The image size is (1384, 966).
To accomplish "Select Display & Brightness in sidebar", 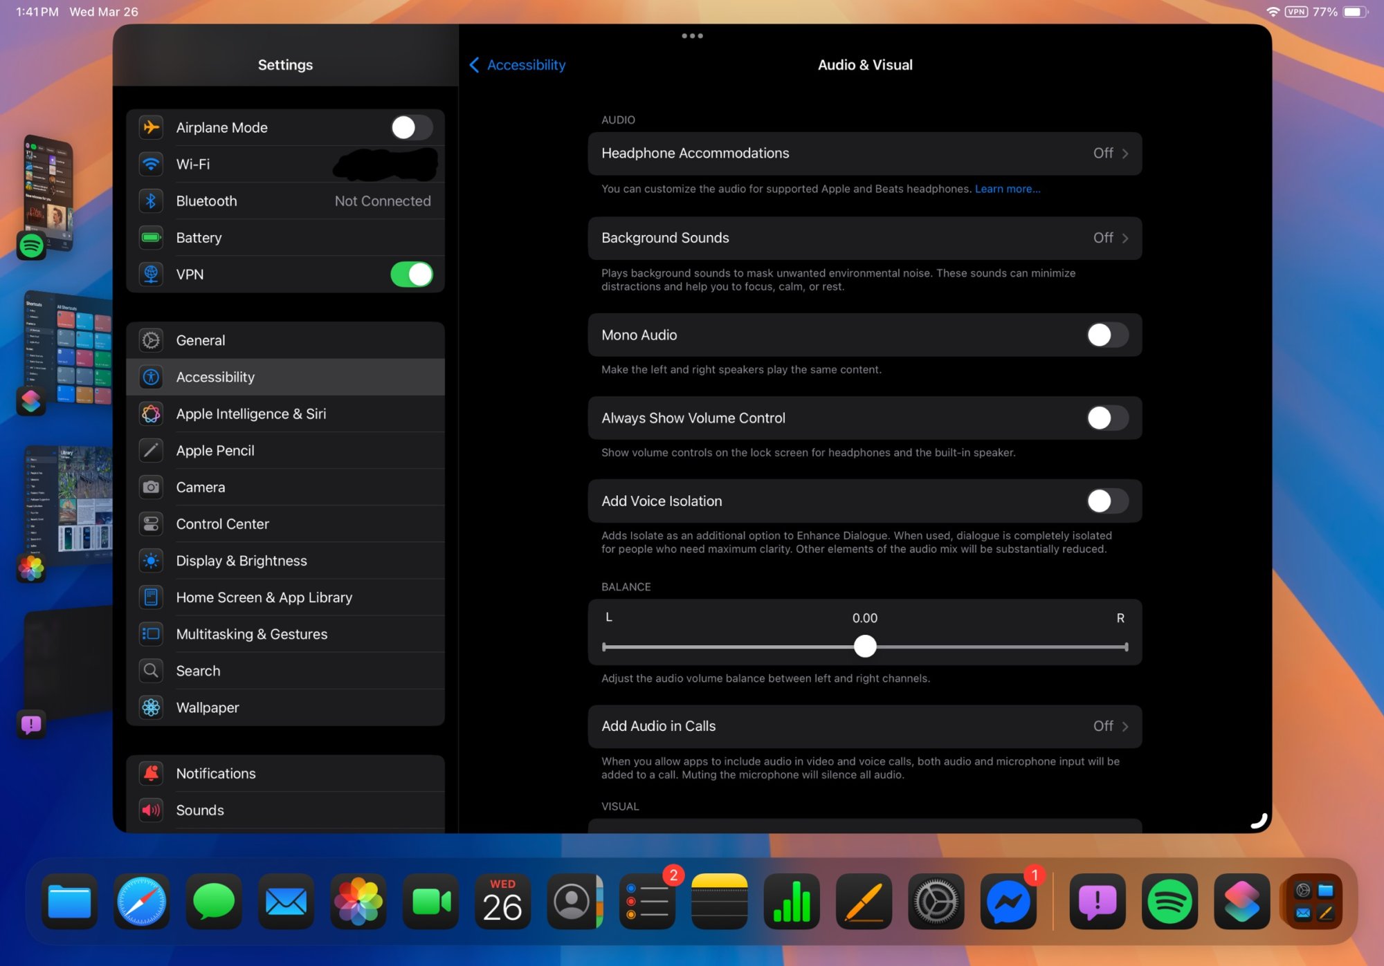I will click(242, 561).
